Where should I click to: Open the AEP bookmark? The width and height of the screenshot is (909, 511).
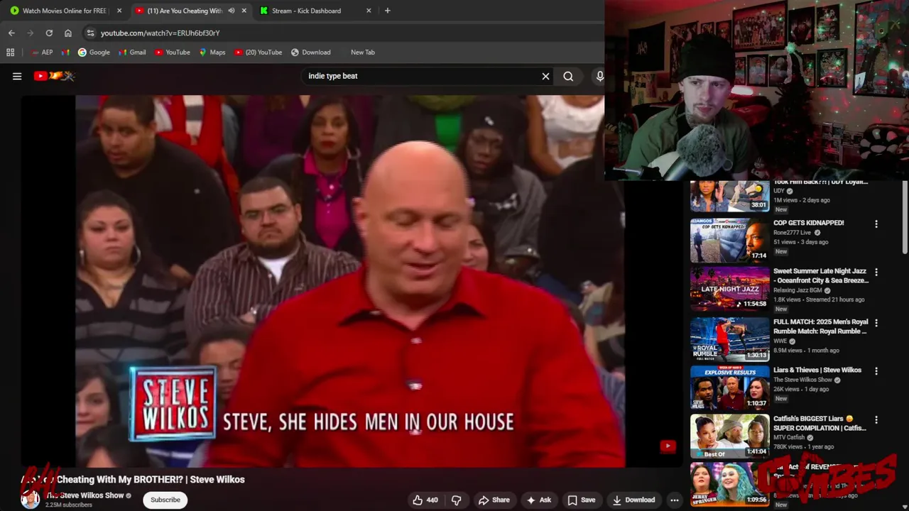42,52
